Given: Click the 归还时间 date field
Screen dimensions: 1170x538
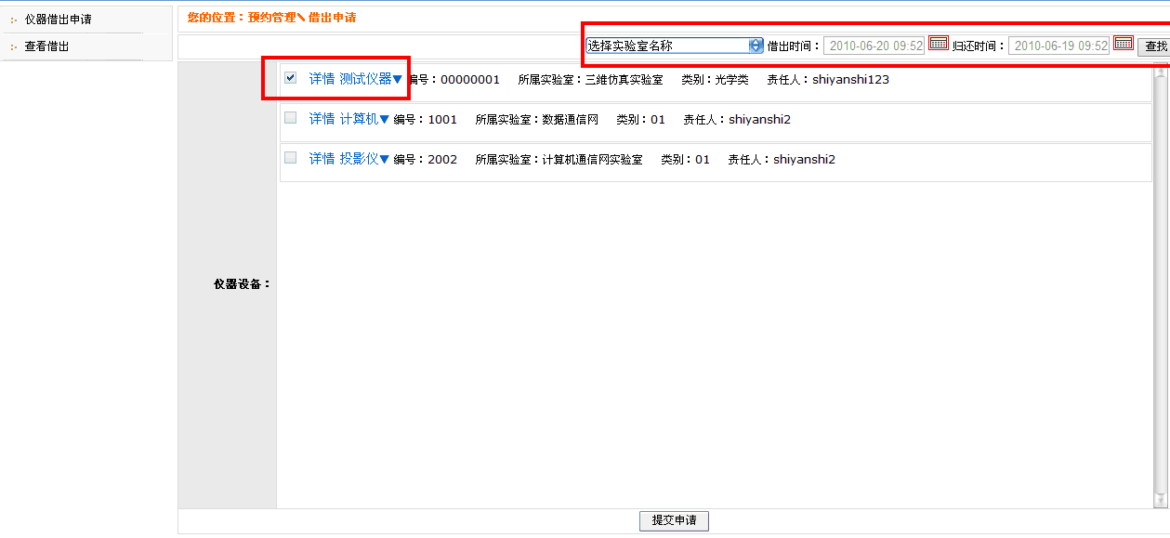Looking at the screenshot, I should 1058,46.
